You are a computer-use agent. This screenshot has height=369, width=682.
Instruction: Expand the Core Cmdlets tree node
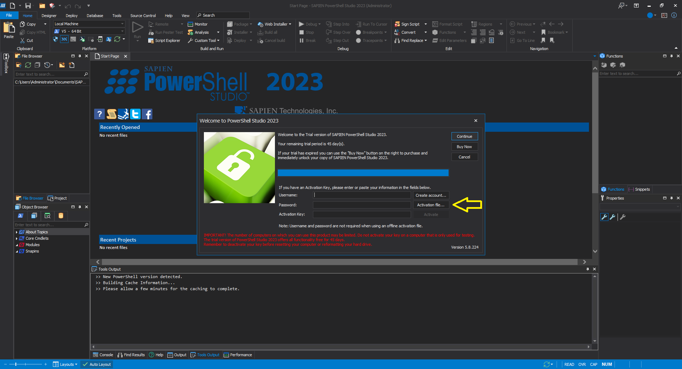[x=17, y=239]
